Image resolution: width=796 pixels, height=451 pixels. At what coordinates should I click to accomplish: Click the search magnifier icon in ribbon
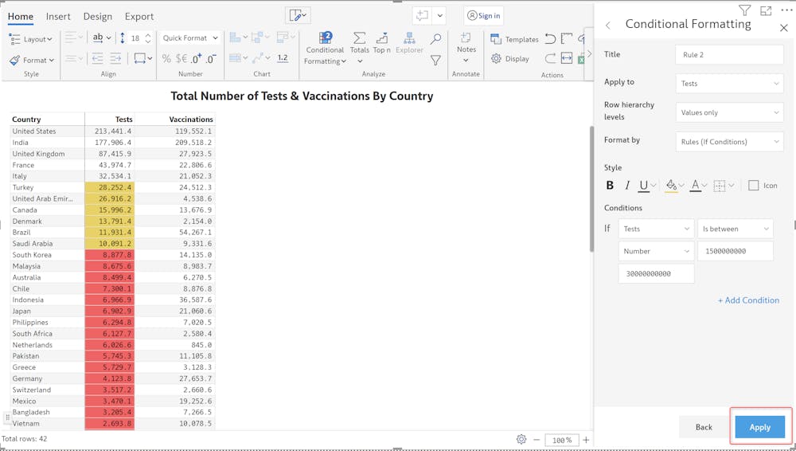435,38
